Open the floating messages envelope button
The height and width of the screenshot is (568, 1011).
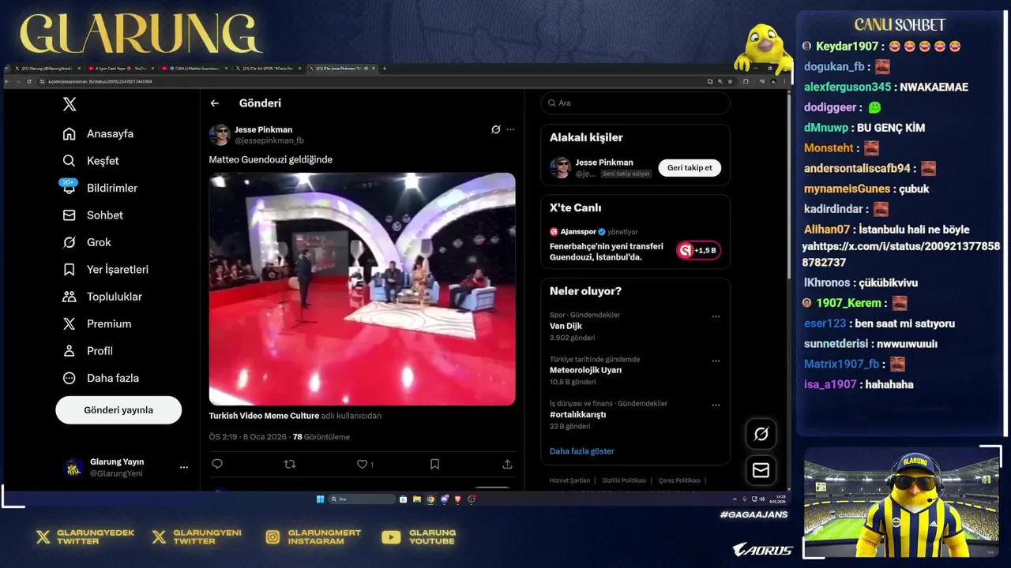761,470
